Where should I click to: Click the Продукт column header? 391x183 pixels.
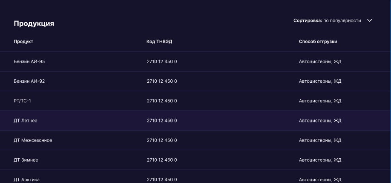(x=23, y=41)
